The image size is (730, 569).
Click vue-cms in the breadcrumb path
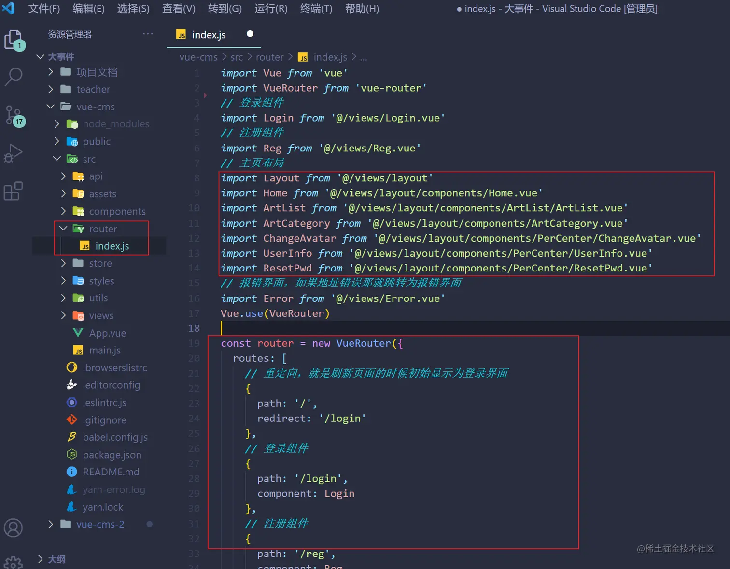click(198, 57)
